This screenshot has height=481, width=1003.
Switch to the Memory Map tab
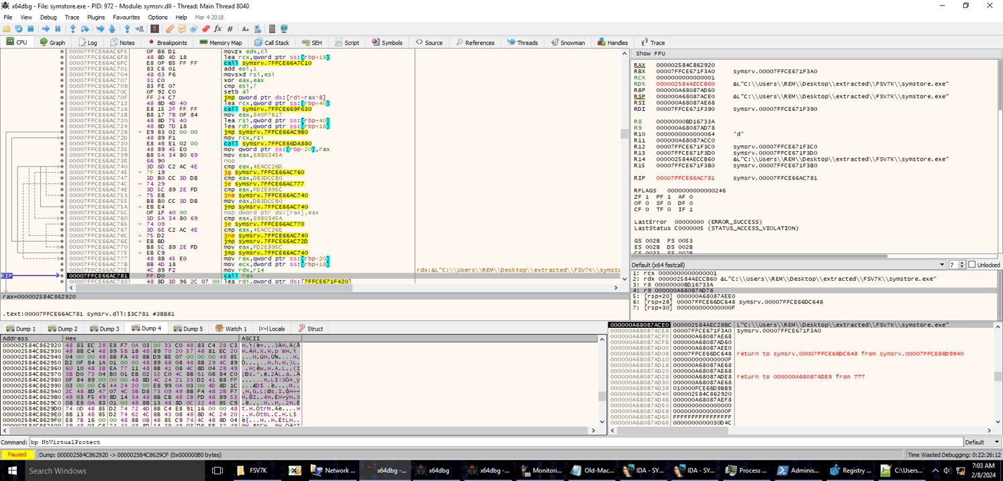point(220,42)
